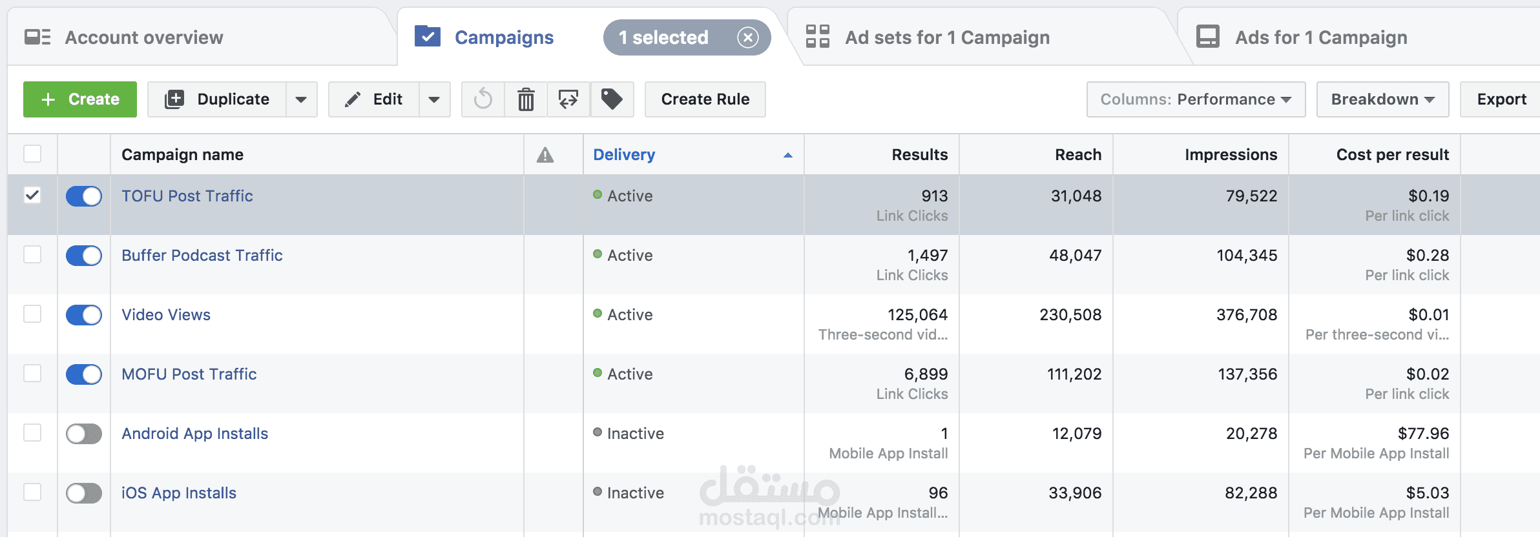This screenshot has height=541, width=1540.
Task: Sort by the Delivery column header
Action: coord(624,155)
